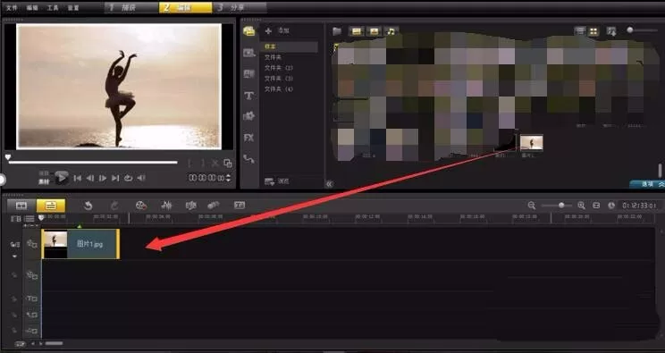Select the ballerina photo thumbnail in library
665x353 pixels.
click(532, 143)
